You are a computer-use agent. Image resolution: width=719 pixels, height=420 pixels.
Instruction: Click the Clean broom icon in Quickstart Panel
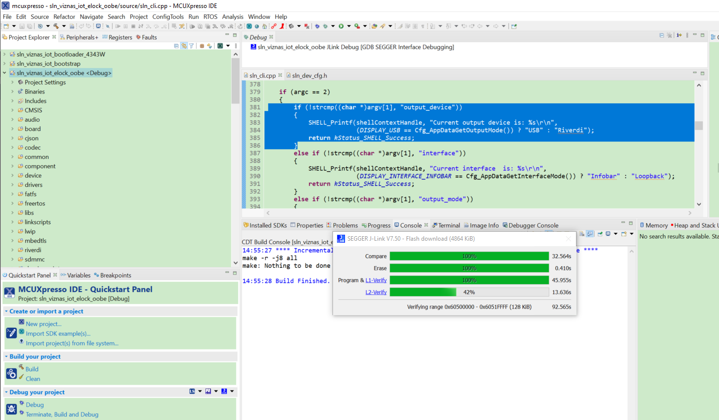point(21,378)
